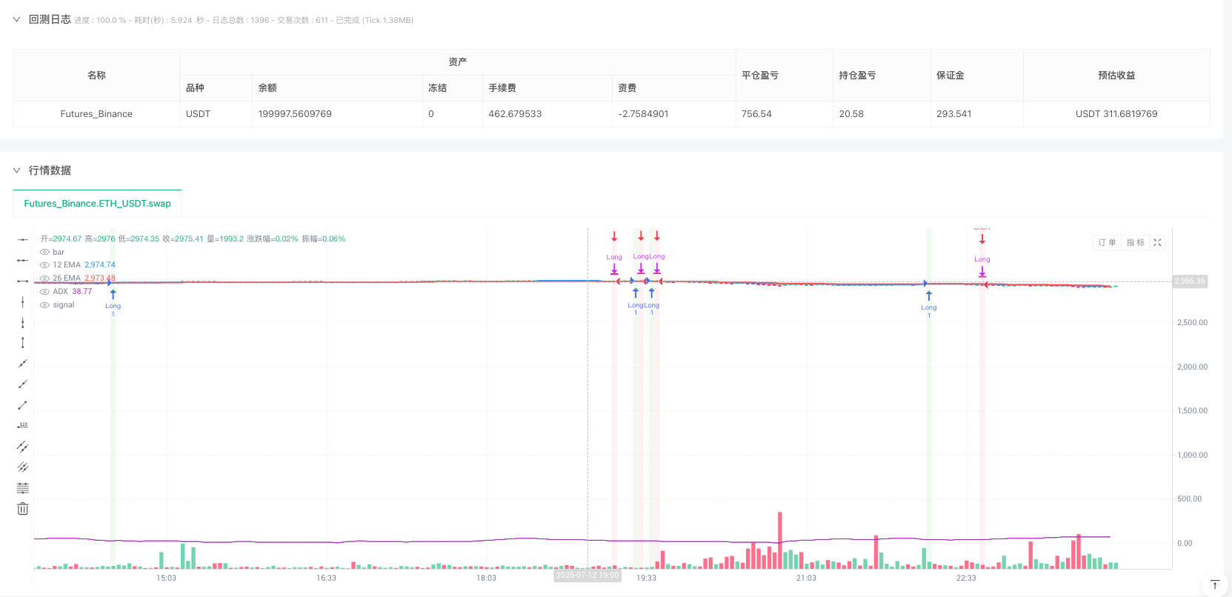Viewport: 1232px width, 597px height.
Task: Choose the price line tool with 123 label
Action: click(x=23, y=426)
